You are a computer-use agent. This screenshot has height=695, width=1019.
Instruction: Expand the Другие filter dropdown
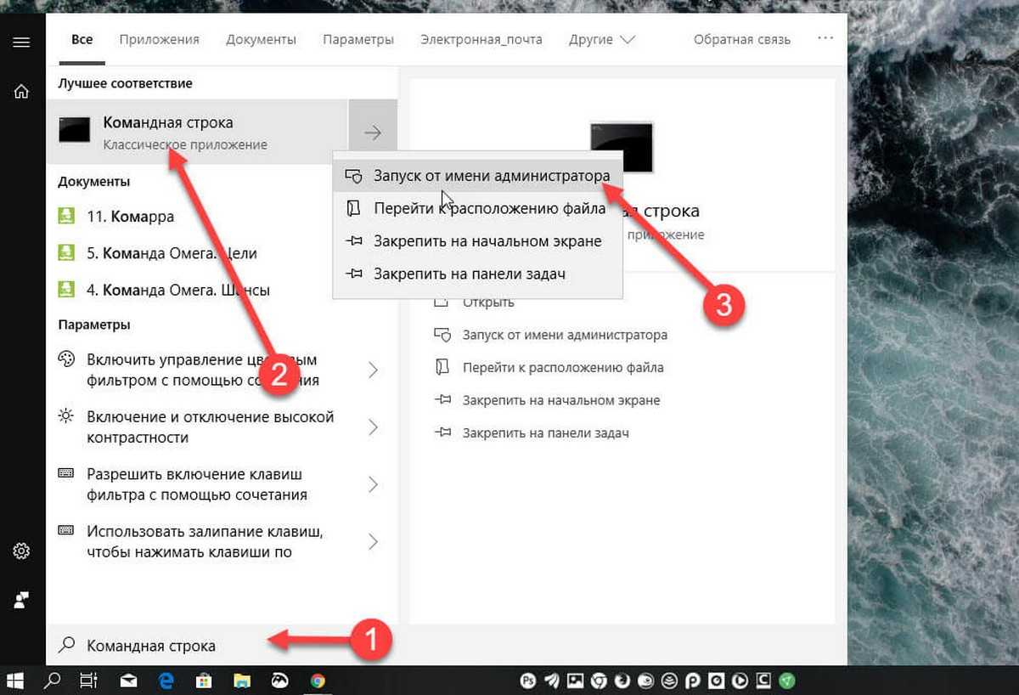click(x=602, y=40)
